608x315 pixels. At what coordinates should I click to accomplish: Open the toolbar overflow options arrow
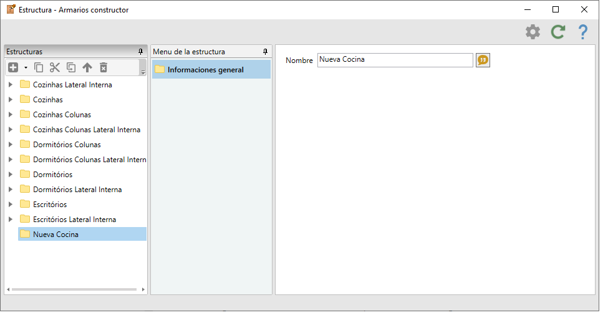point(143,73)
